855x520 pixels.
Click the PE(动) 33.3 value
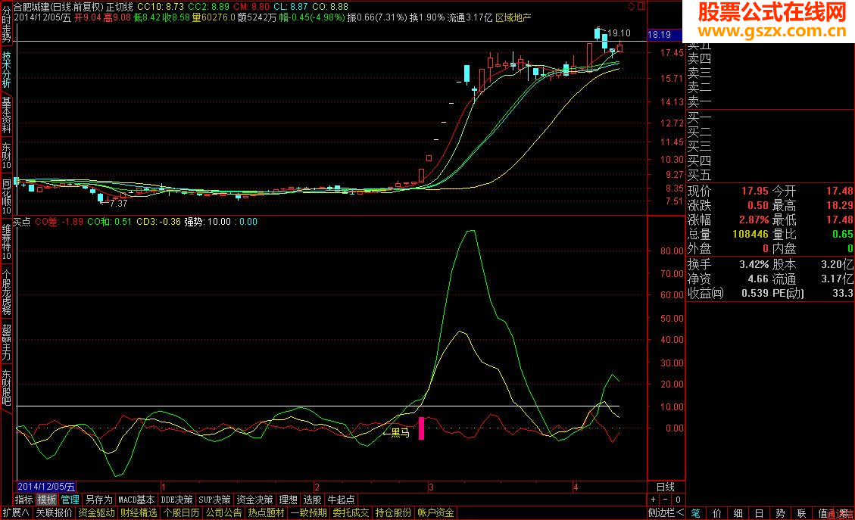coord(842,293)
